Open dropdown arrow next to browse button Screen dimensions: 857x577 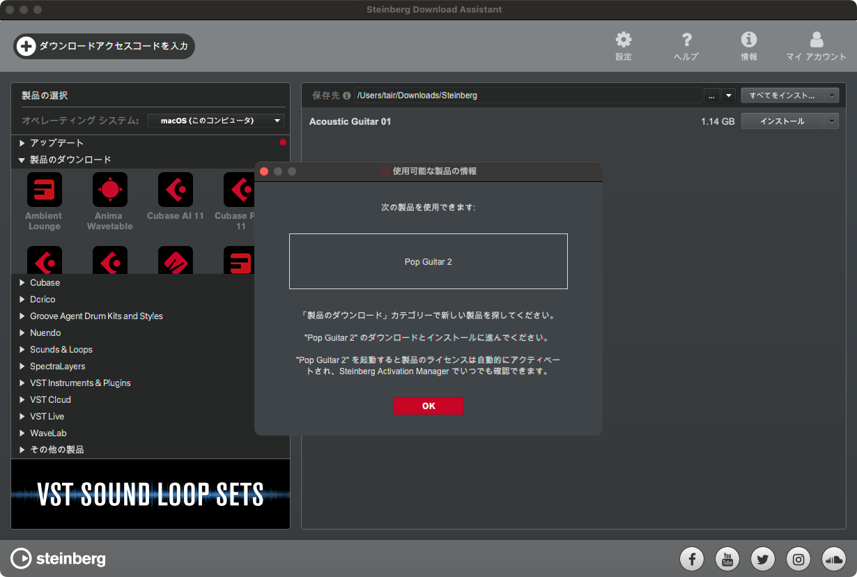[x=728, y=95]
